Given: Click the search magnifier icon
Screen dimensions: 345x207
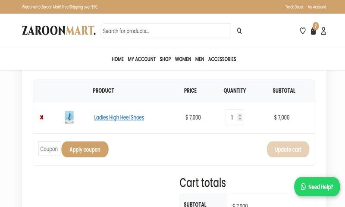Looking at the screenshot, I should (239, 31).
